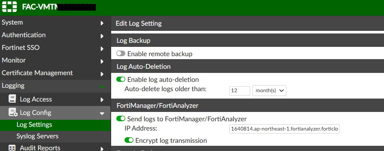Open the Syslog Servers page

(x=55, y=136)
